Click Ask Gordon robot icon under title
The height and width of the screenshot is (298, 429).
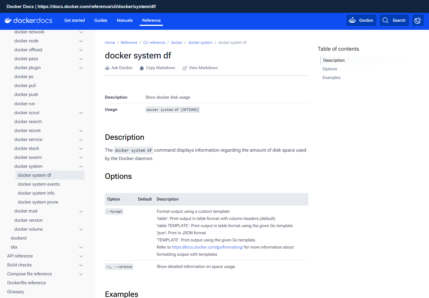pos(107,68)
